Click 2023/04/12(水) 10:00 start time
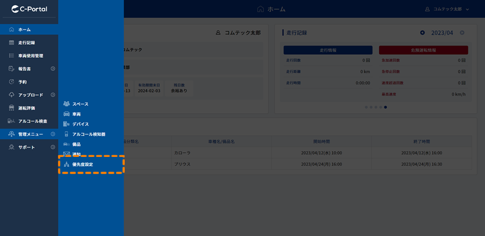This screenshot has height=236, width=485. 322,153
